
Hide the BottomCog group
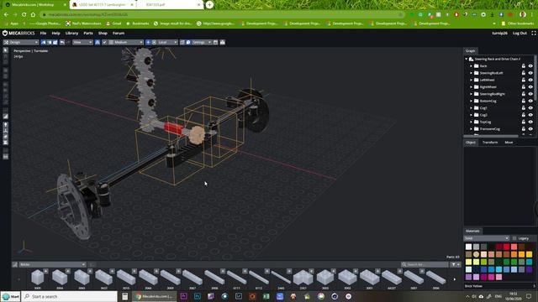[x=530, y=101]
